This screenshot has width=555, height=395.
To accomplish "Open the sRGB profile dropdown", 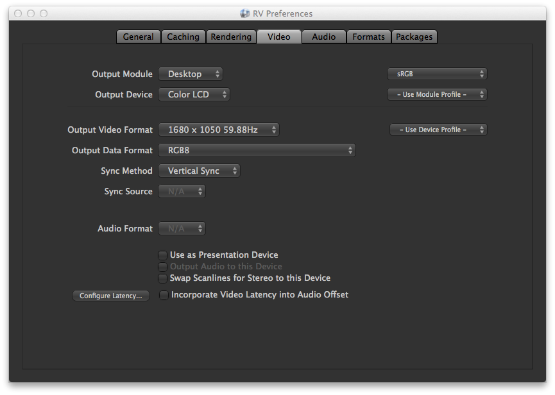I will coord(437,74).
